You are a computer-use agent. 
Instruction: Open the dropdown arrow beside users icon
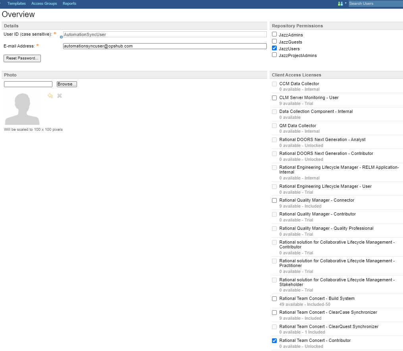coord(345,3)
